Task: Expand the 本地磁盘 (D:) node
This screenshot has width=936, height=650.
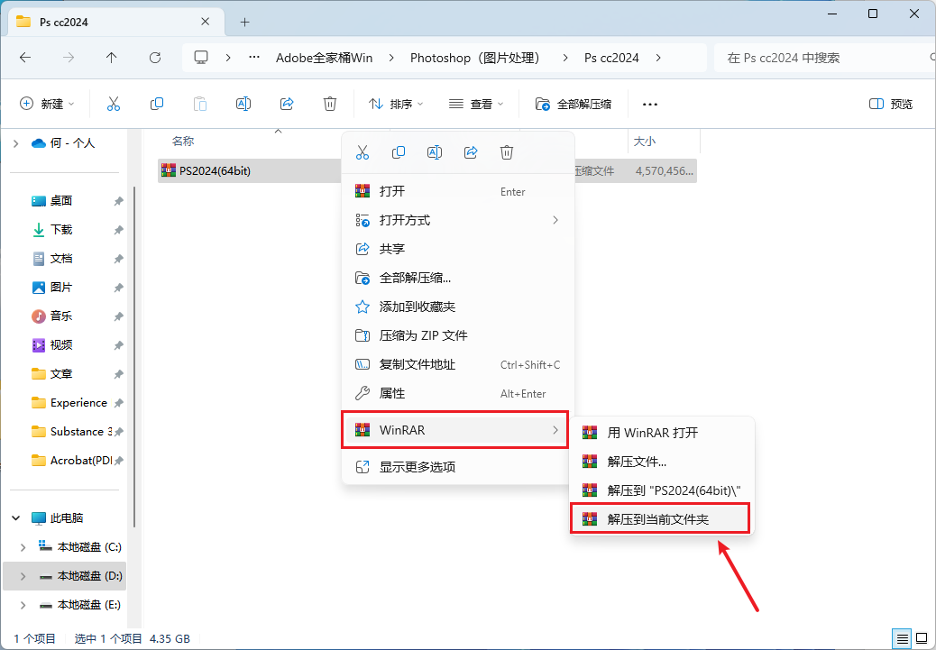Action: pos(23,576)
